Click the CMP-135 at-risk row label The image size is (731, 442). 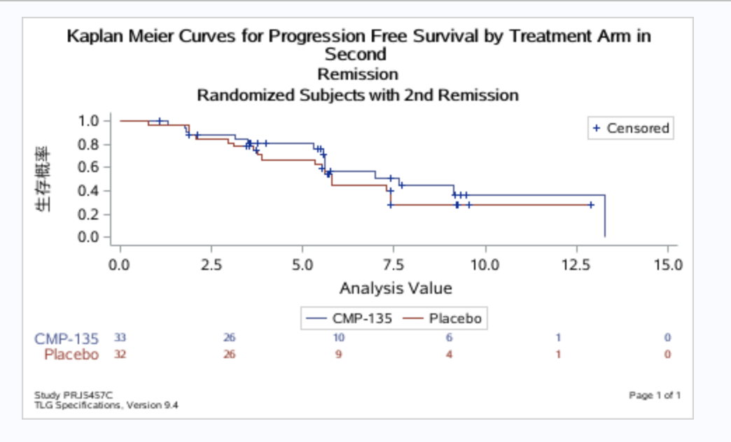click(67, 338)
